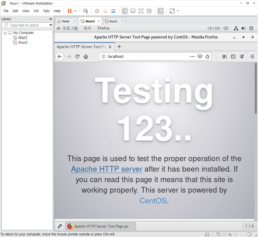The height and width of the screenshot is (237, 258).
Task: Open the Firefox app menu in top bar
Action: pos(104,28)
